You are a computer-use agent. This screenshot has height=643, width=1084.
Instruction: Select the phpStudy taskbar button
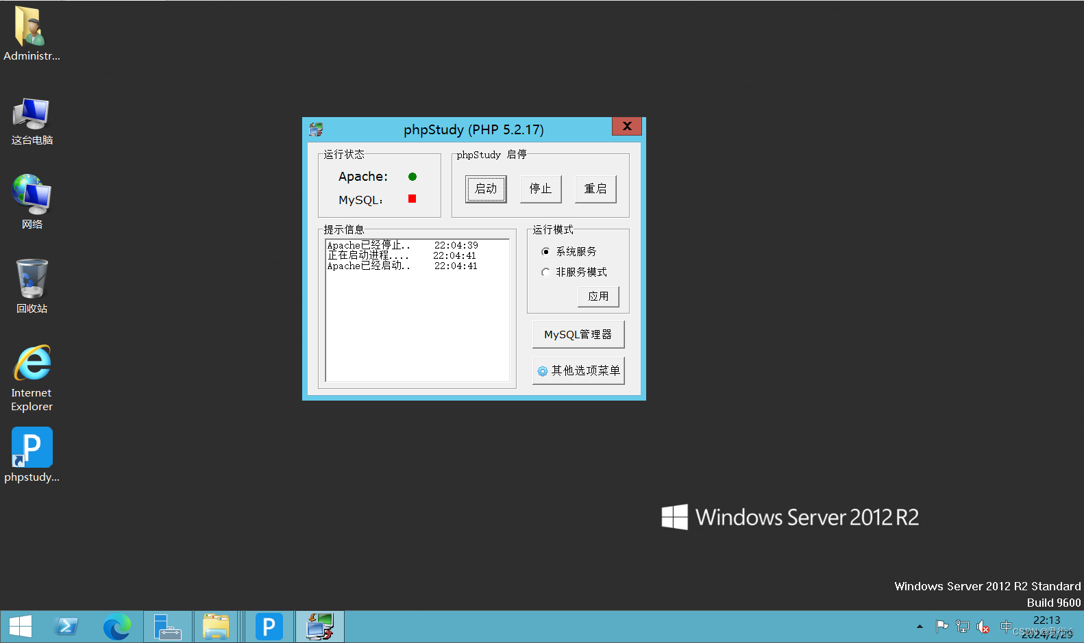320,627
